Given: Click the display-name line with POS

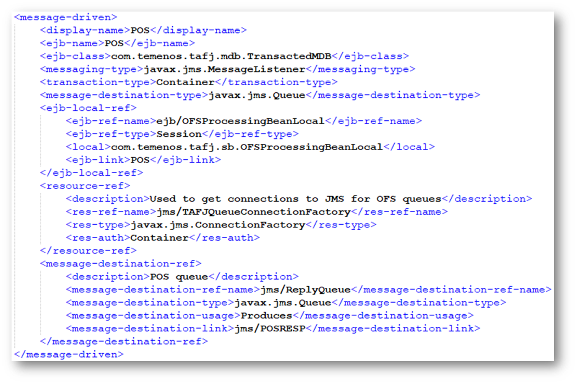Looking at the screenshot, I should coord(143,30).
